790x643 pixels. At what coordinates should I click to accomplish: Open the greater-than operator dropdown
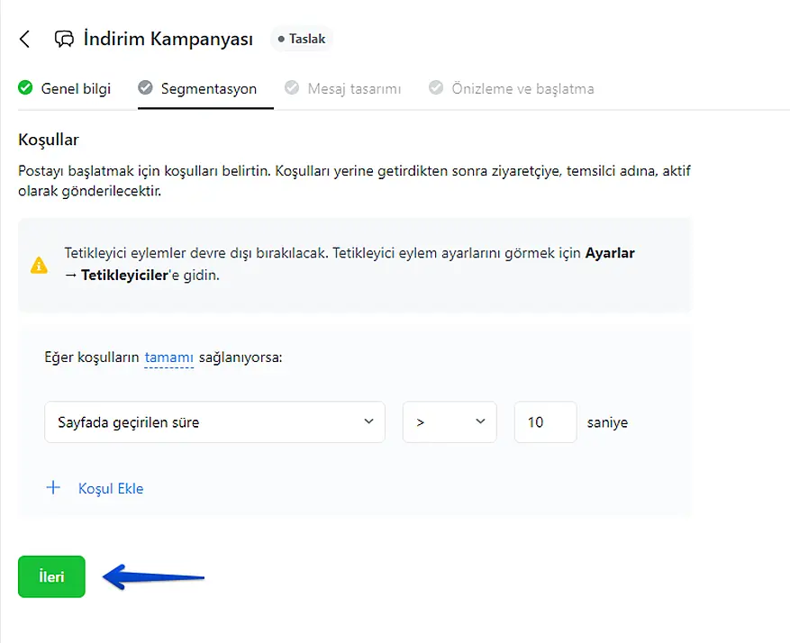coord(449,421)
